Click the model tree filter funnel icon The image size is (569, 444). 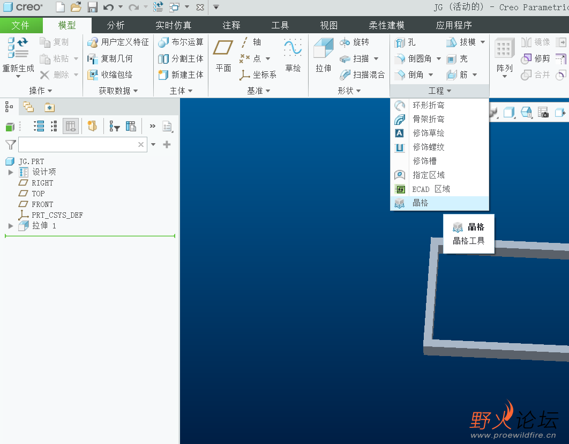11,144
